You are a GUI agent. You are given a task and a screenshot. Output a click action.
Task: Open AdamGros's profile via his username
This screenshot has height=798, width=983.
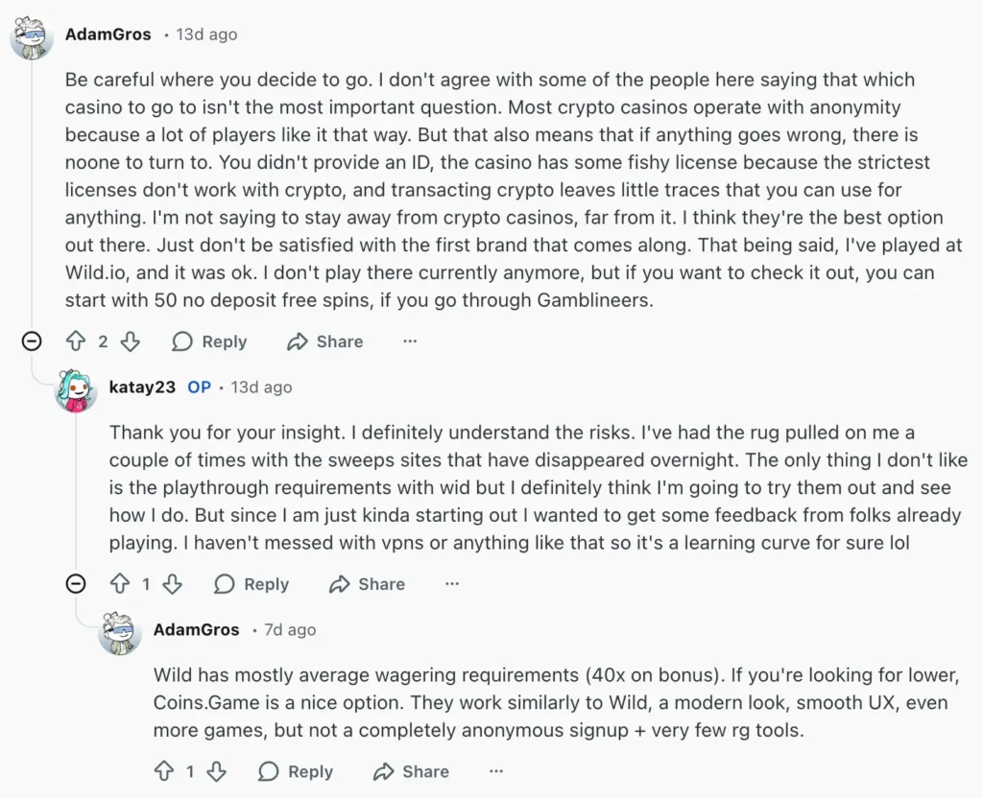pyautogui.click(x=108, y=35)
